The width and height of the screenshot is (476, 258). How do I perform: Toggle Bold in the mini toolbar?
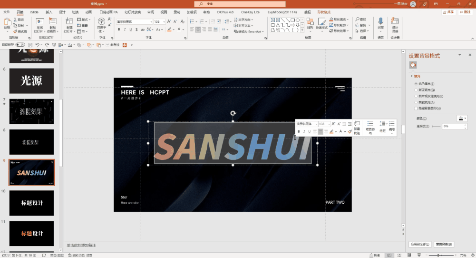[x=299, y=131]
